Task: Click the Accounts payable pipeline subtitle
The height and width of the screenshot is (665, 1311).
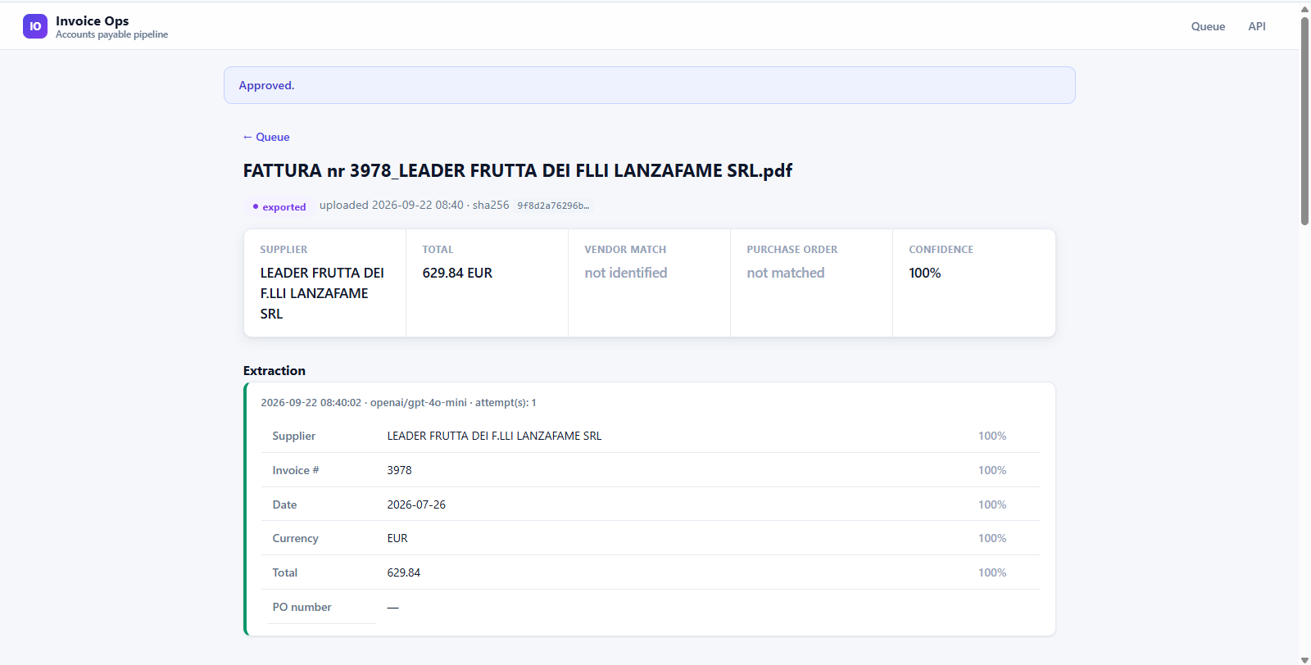Action: (112, 34)
